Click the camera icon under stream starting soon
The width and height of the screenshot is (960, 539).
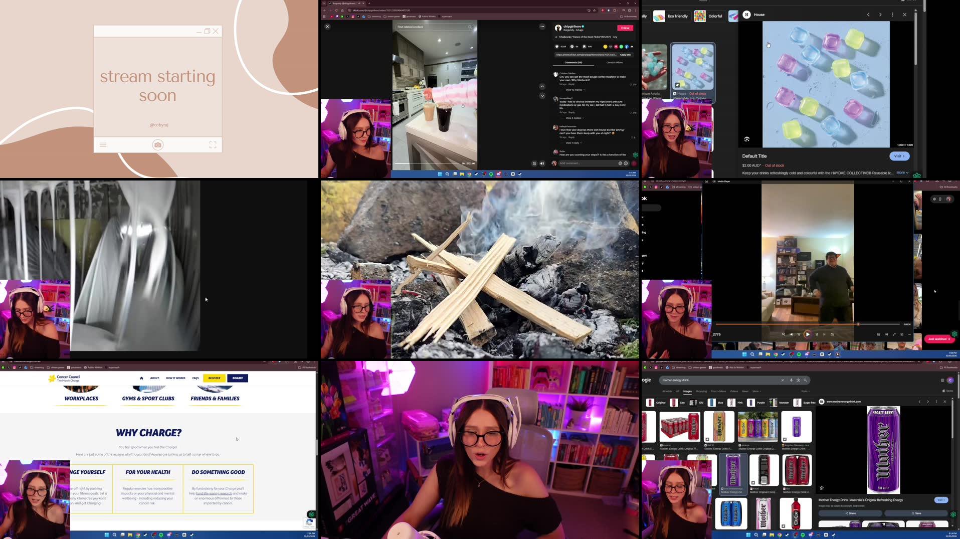tap(158, 145)
